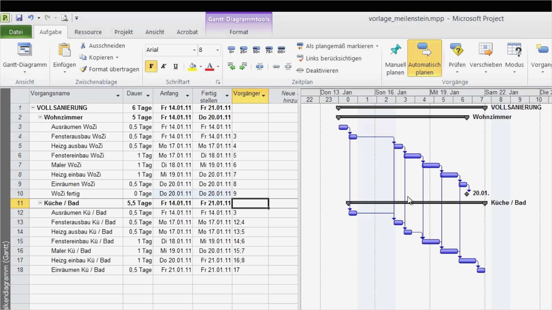
Task: Toggle Bold formatting button
Action: [151, 67]
